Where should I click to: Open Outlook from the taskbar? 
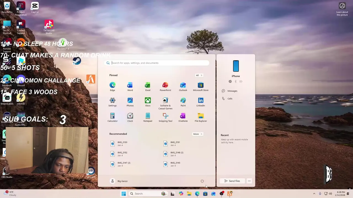213,194
